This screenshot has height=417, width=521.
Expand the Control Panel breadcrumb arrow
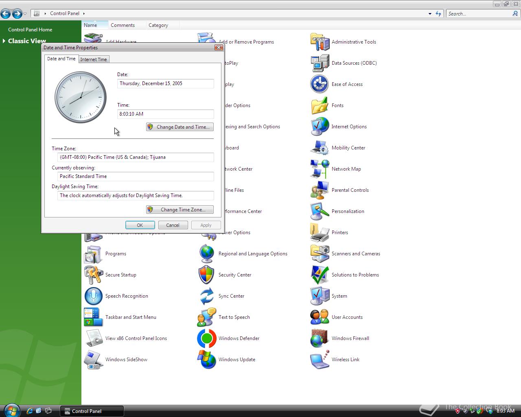[x=84, y=13]
